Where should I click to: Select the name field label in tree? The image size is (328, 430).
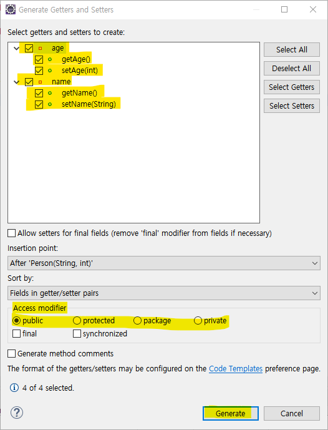[x=61, y=82]
